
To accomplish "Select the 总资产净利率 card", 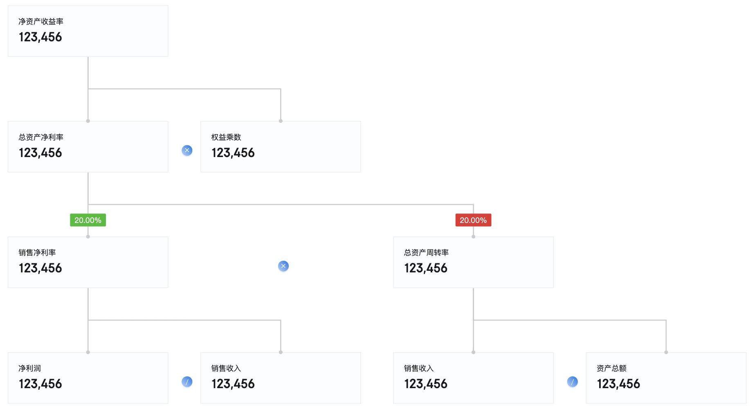I will (88, 146).
